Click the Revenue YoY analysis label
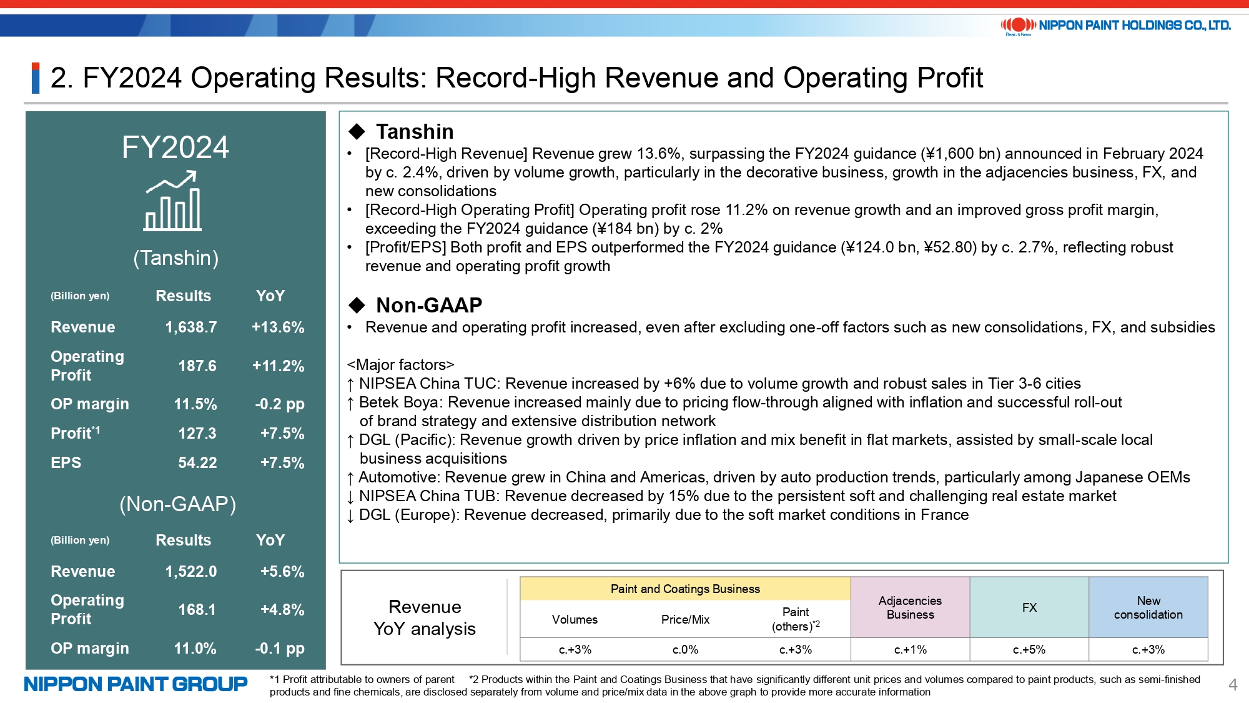This screenshot has width=1249, height=703. pyautogui.click(x=425, y=617)
